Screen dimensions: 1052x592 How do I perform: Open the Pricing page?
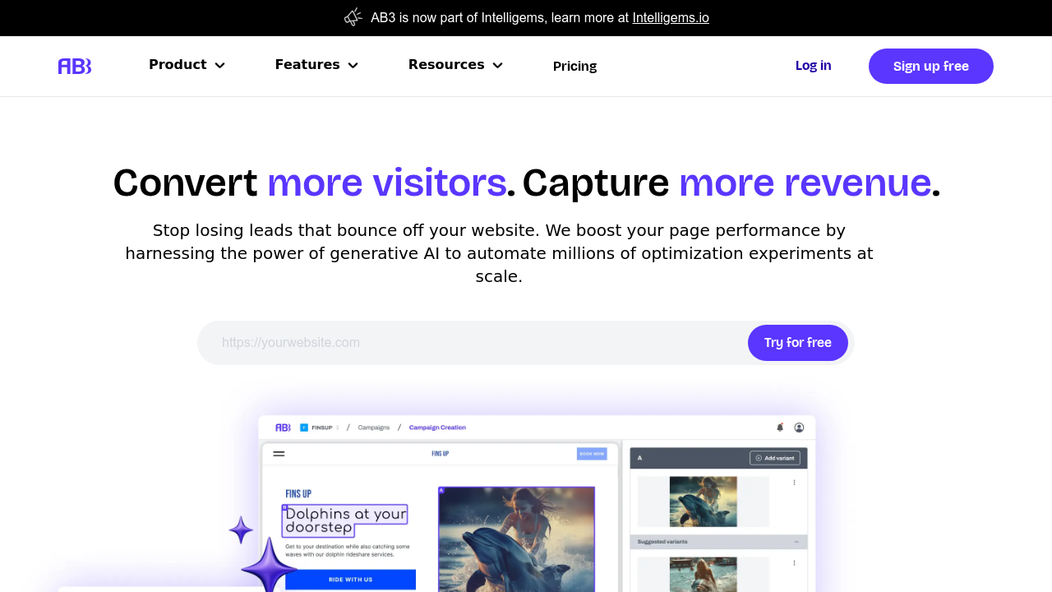(x=574, y=67)
